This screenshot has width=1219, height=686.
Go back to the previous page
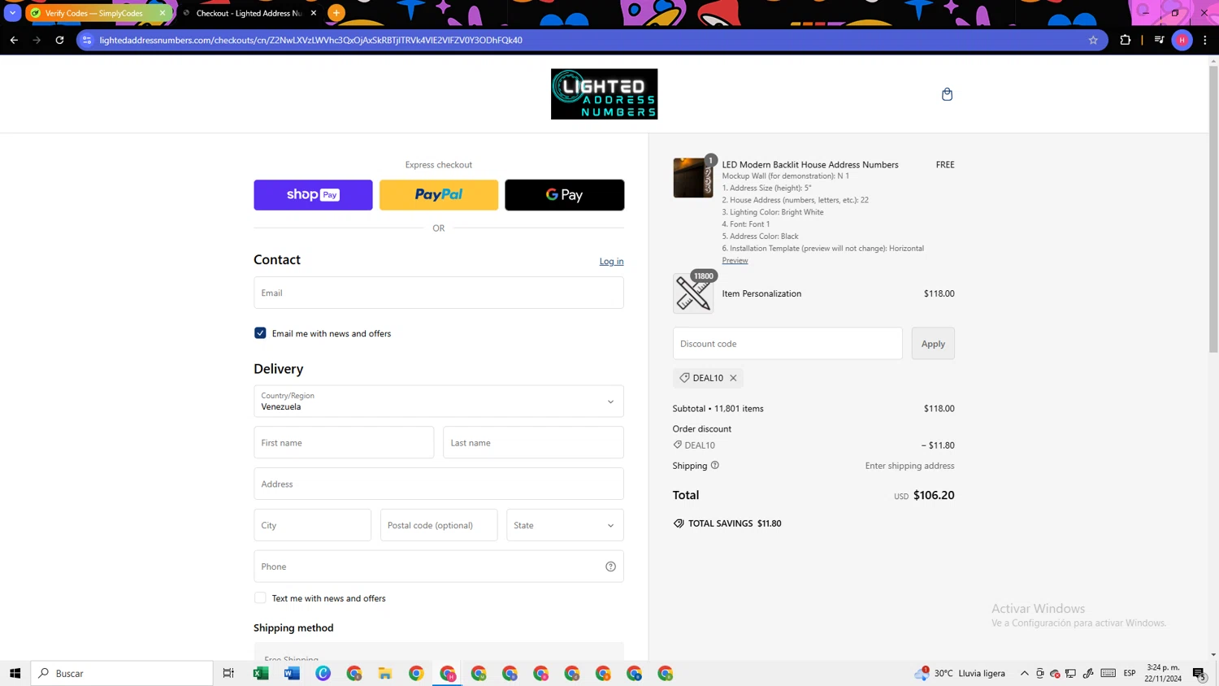tap(14, 40)
